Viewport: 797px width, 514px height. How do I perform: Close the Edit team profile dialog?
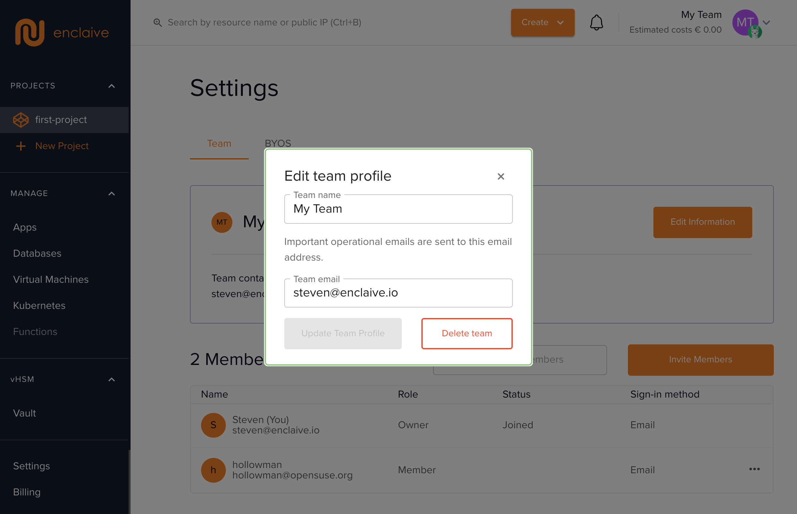[x=500, y=176]
